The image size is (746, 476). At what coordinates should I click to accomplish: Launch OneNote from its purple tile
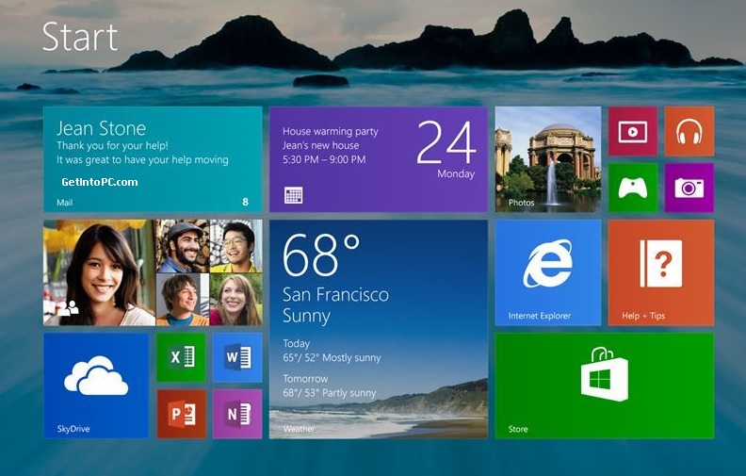pos(236,414)
